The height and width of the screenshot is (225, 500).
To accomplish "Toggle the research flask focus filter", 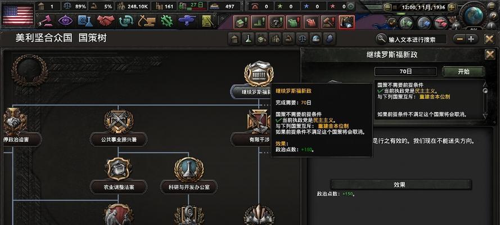I will pyautogui.click(x=247, y=39).
